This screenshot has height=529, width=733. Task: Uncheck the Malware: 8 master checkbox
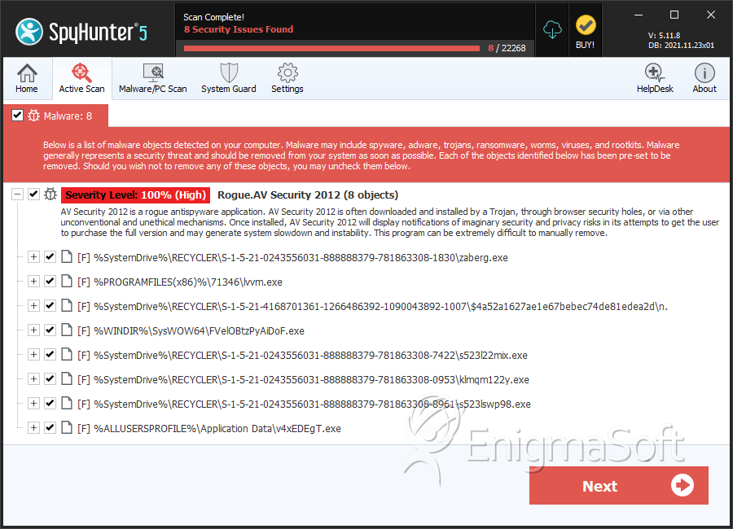17,116
